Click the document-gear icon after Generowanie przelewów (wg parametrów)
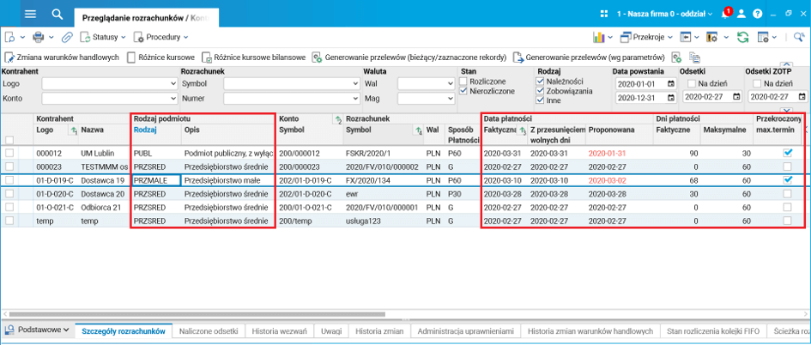 click(676, 57)
